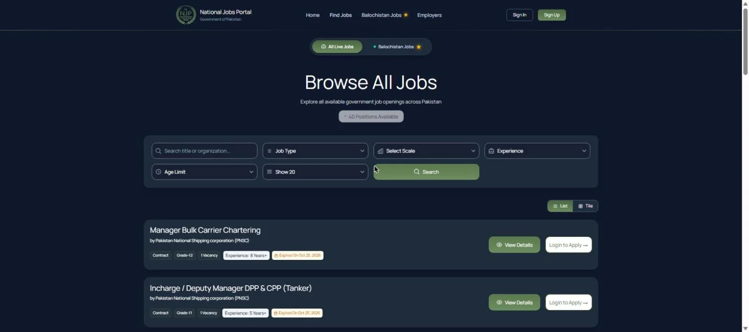The image size is (749, 332).
Task: Go to Home in the navigation bar
Action: (312, 15)
